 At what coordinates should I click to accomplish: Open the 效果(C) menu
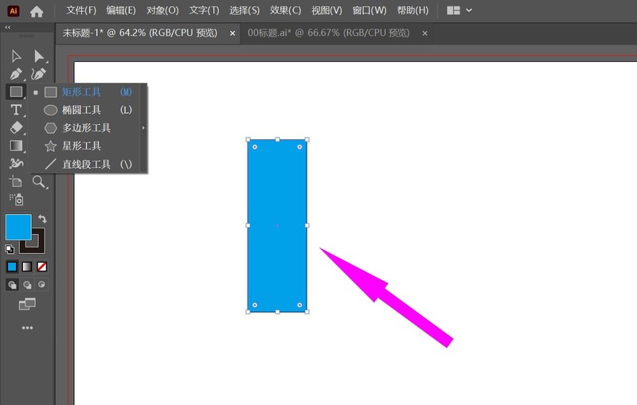click(x=285, y=10)
